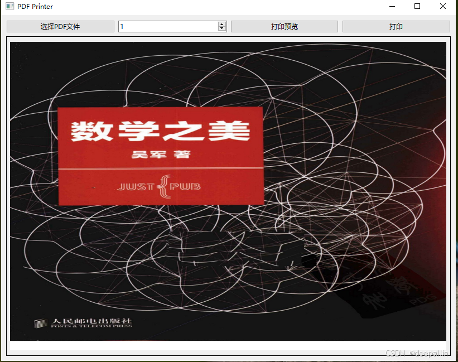458x362 pixels.
Task: Close the PDF Printer window
Action: tap(443, 7)
